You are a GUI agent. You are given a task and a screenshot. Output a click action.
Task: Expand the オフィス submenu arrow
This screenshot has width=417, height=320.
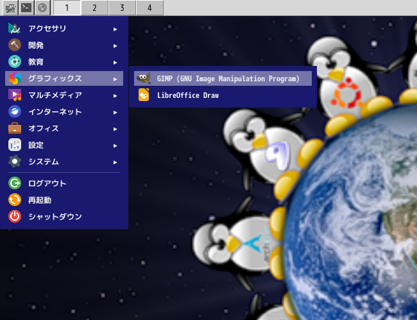click(115, 129)
